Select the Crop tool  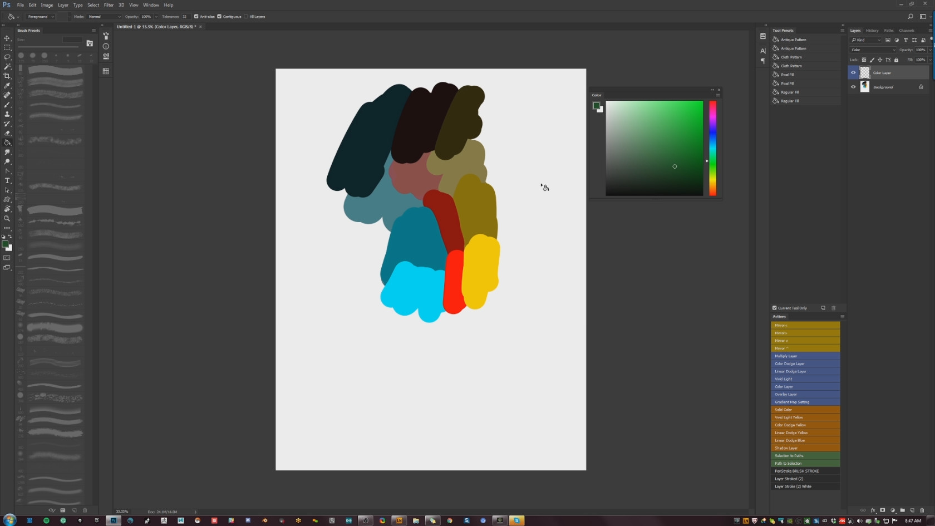7,76
